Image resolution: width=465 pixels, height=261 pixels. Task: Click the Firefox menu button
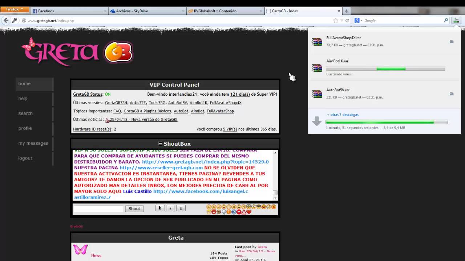pos(15,9)
